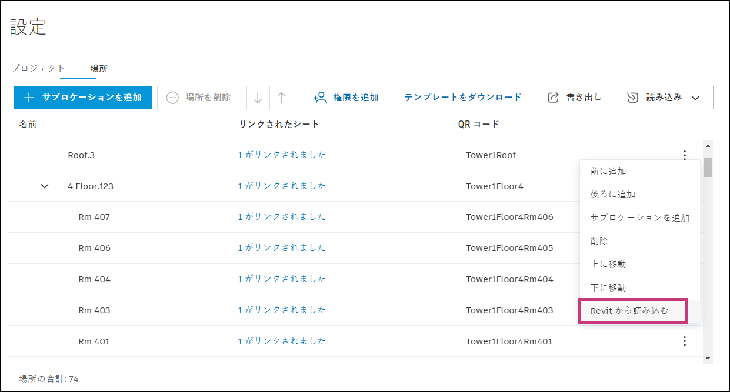Click サブロケーションを追加 button
This screenshot has height=392, width=730.
[x=82, y=97]
